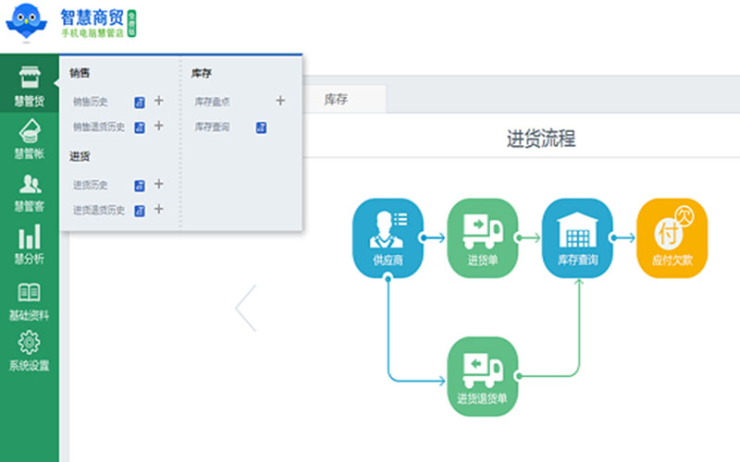Open the 慧管客 sidebar section
740x462 pixels.
pyautogui.click(x=30, y=192)
